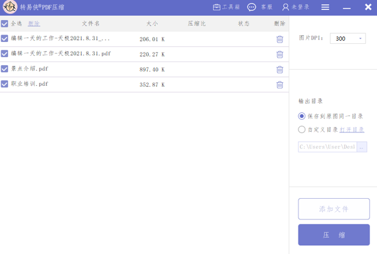The height and width of the screenshot is (254, 377).
Task: Uncheck the 景点介绍.pdf checkbox
Action: [5, 69]
